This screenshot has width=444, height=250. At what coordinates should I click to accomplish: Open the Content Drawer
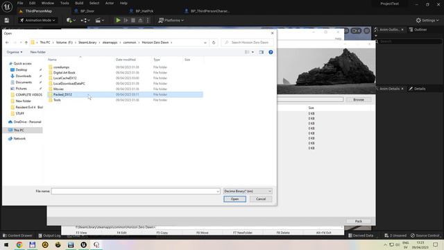[x=17, y=235]
